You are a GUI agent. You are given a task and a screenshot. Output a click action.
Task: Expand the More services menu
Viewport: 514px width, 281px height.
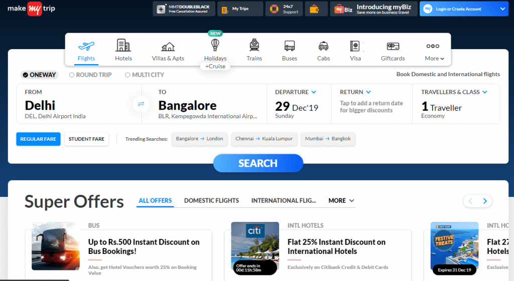434,52
